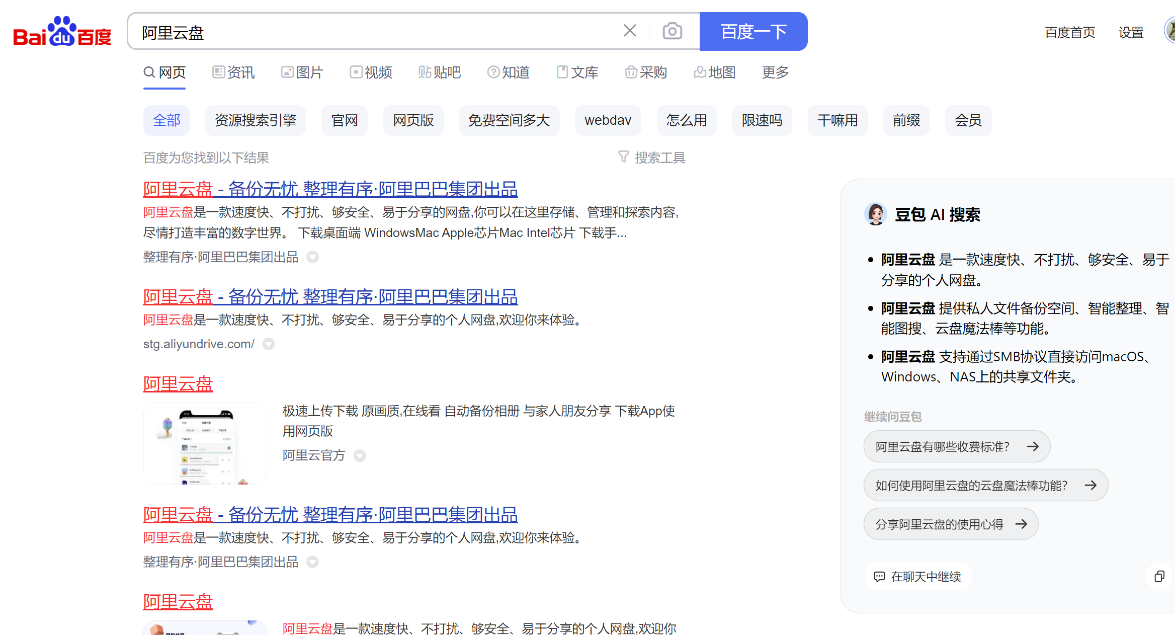
Task: Click 在聊天中继续 button
Action: 917,577
